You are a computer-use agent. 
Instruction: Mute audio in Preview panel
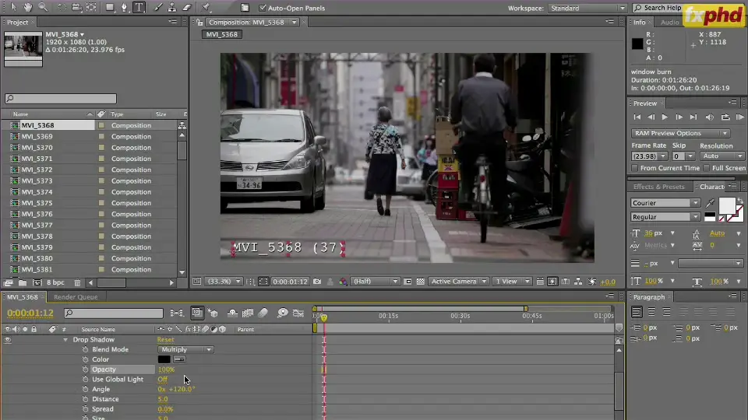pyautogui.click(x=710, y=117)
